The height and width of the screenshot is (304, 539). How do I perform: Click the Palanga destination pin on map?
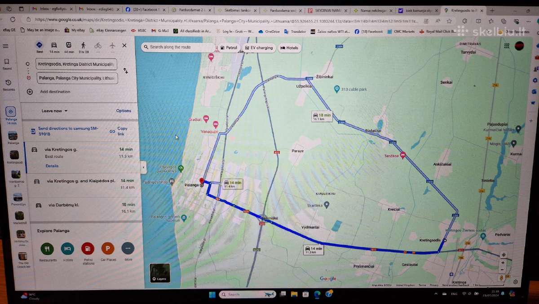[202, 181]
